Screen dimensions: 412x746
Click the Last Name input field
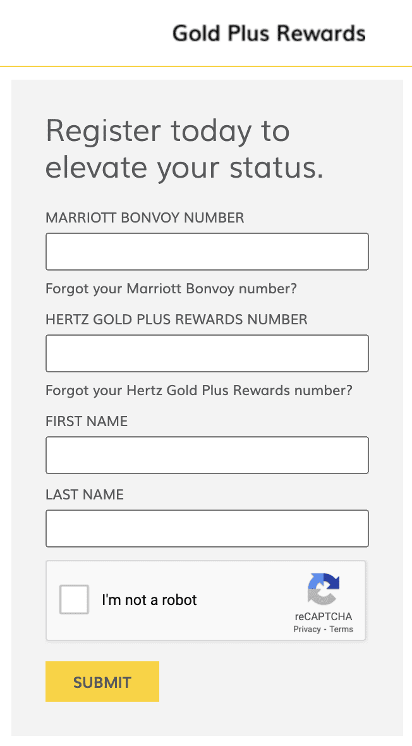tap(207, 528)
